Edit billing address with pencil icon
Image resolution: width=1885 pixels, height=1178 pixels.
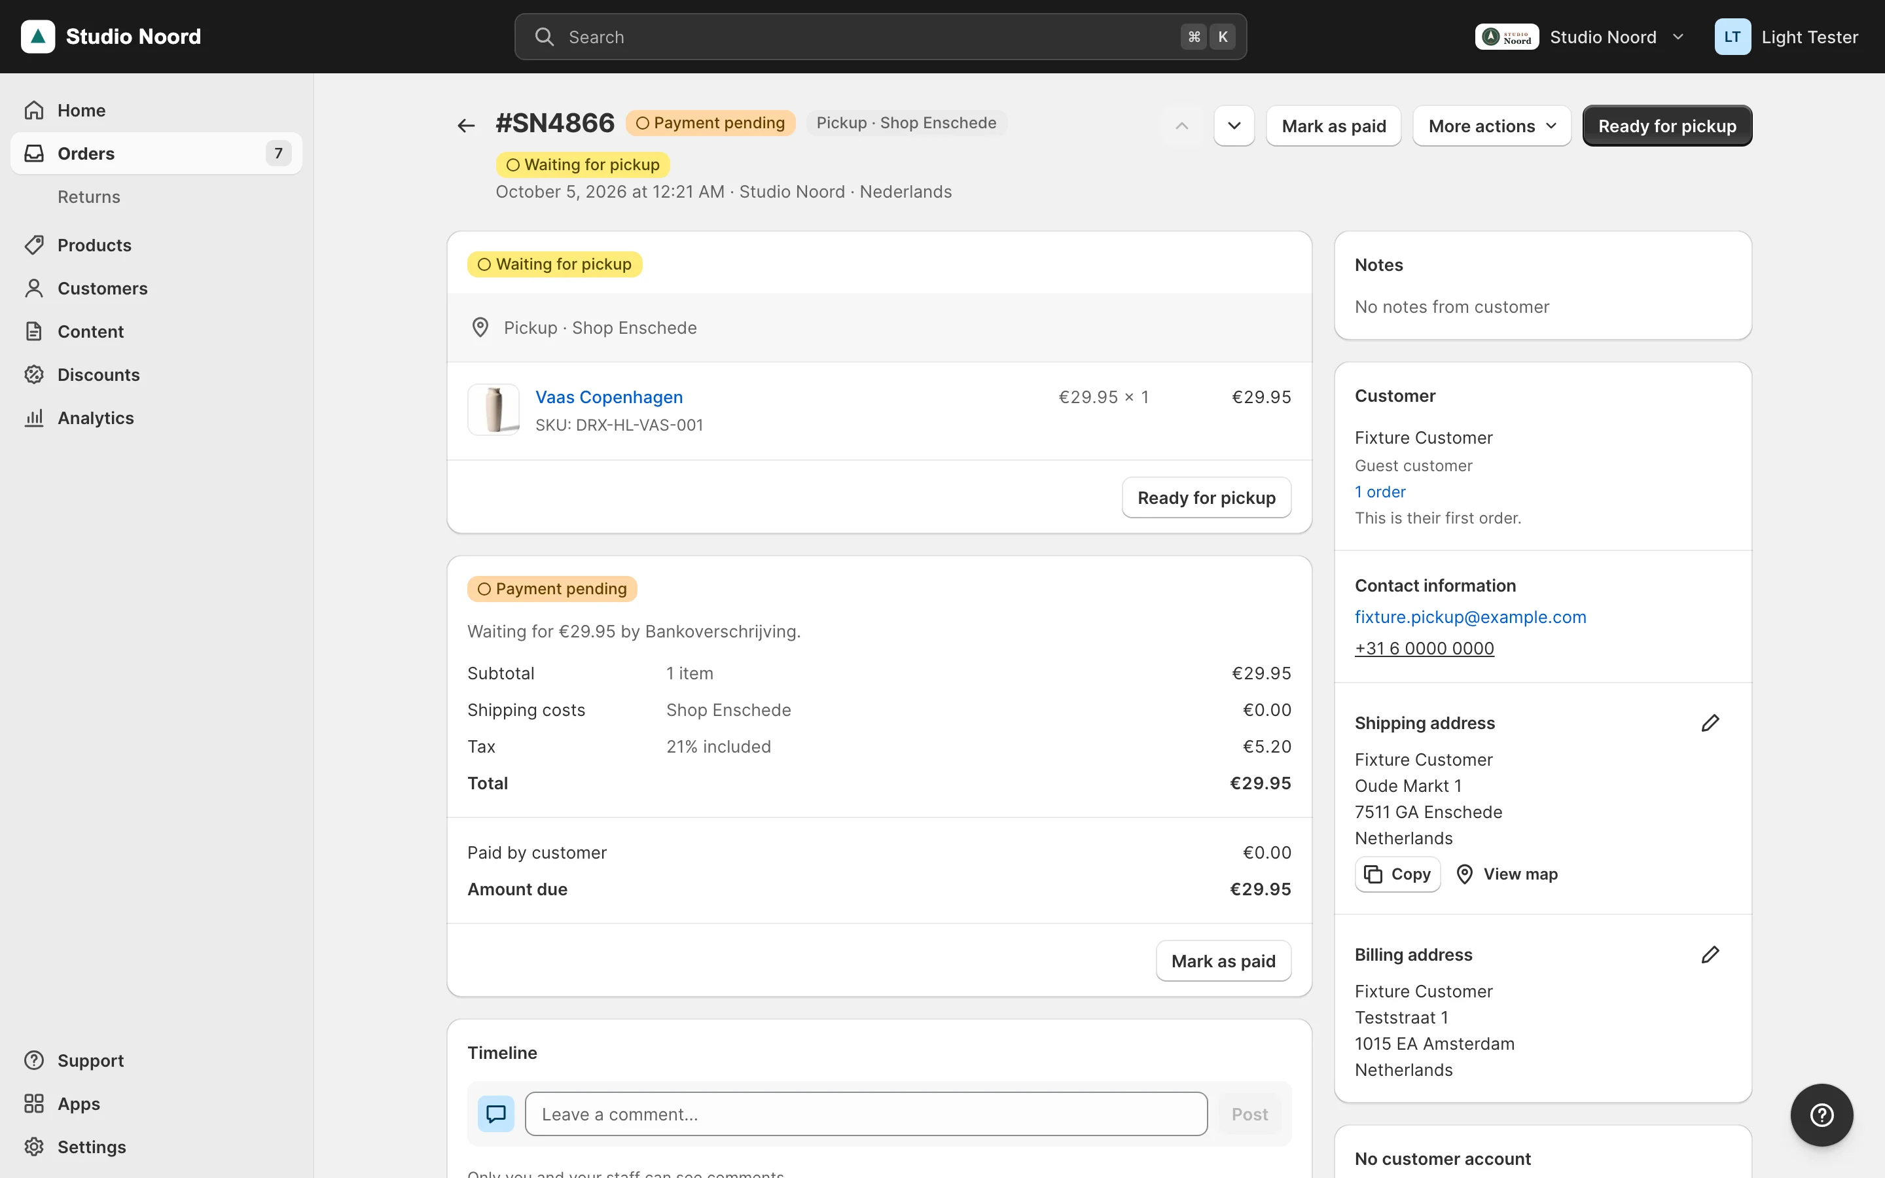tap(1710, 954)
